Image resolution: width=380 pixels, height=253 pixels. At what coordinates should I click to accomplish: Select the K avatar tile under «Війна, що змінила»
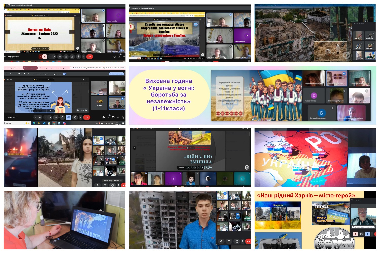(242, 179)
